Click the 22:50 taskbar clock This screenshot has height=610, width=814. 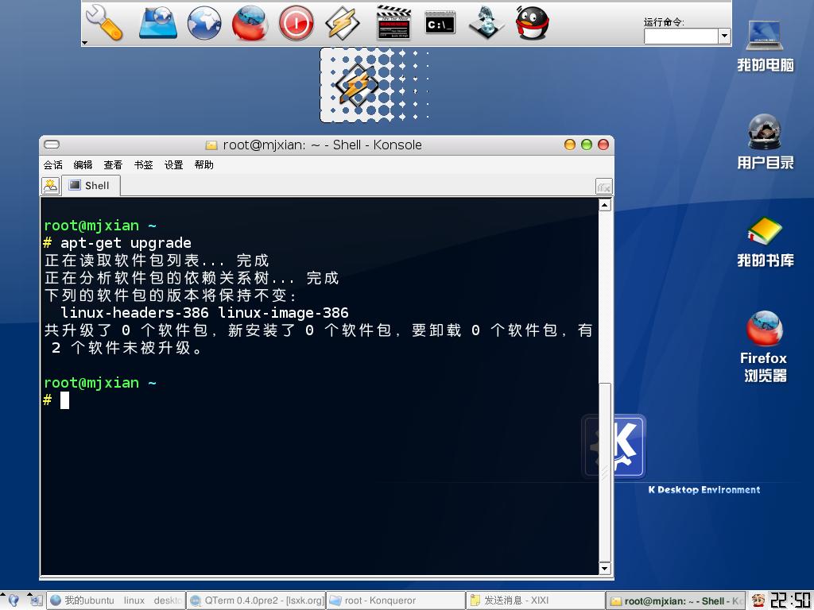[x=790, y=600]
